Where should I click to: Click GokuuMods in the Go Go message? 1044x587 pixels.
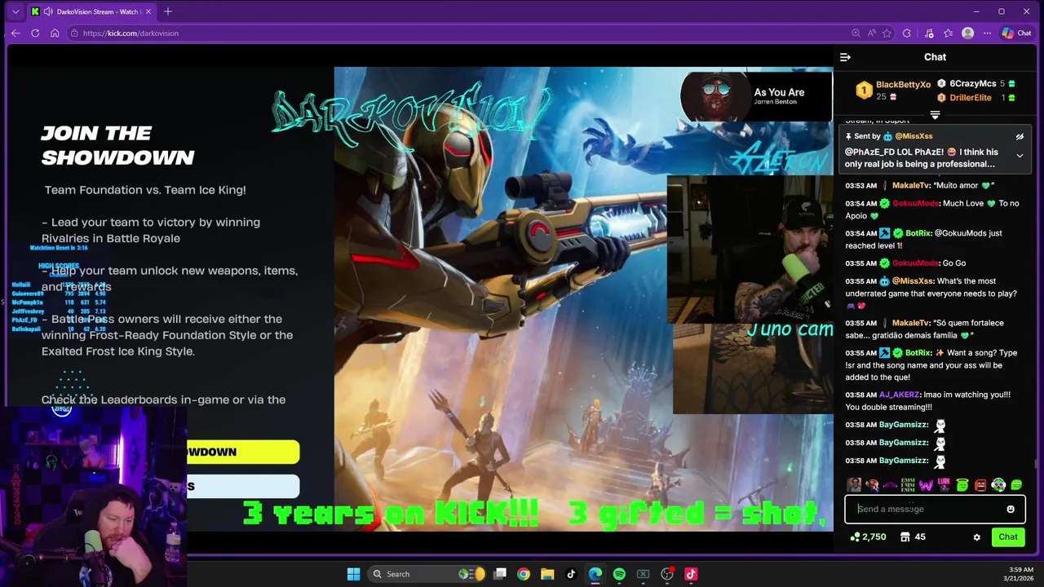click(916, 263)
